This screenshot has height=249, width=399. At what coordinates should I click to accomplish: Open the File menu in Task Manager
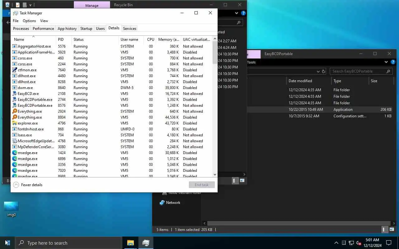point(16,21)
